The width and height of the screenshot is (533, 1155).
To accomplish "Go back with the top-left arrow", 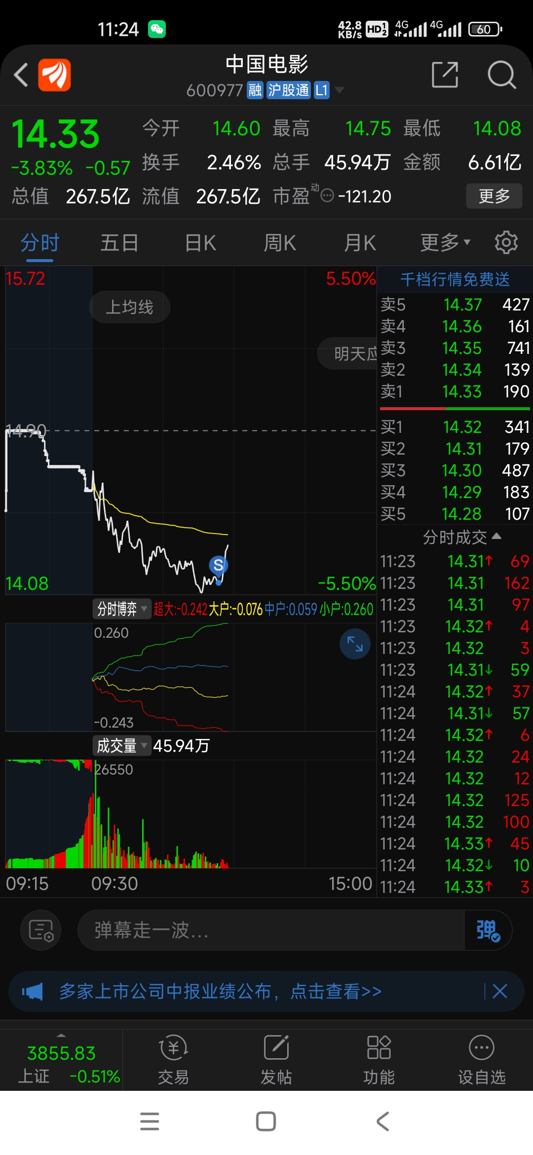I will 21,75.
